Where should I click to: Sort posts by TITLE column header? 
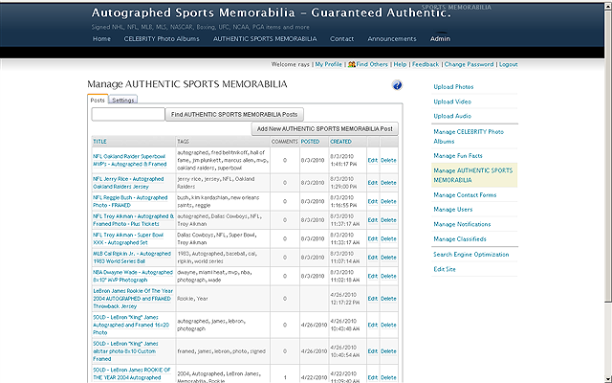tap(100, 141)
